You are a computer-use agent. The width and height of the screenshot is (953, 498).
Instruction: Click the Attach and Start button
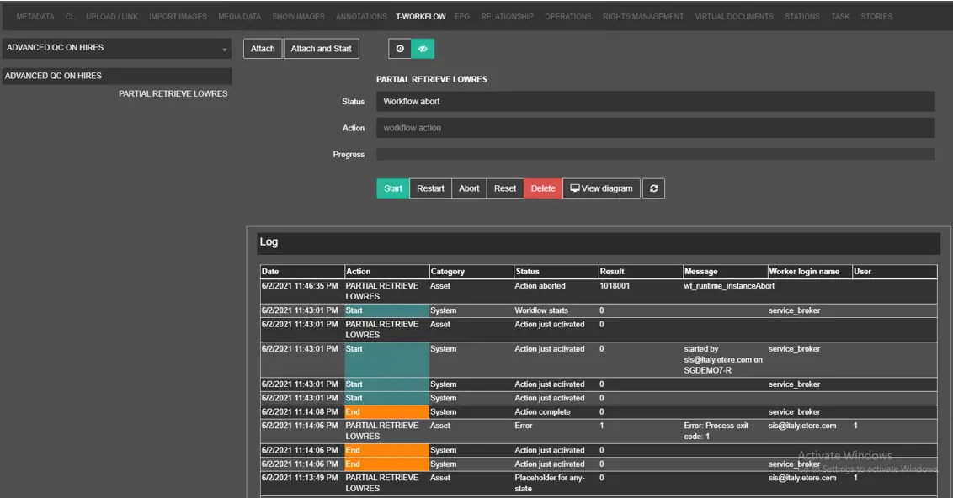click(x=321, y=49)
